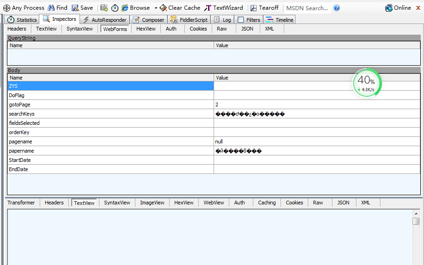Open Find with the binoculars icon
The image size is (424, 265).
pos(51,8)
